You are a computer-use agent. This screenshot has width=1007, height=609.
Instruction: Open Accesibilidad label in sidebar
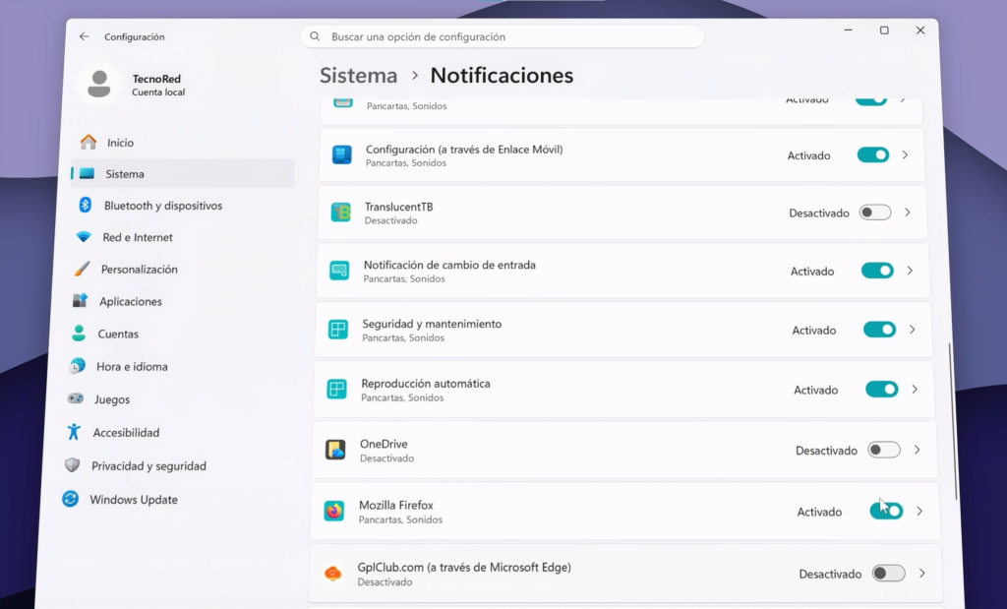coord(126,432)
